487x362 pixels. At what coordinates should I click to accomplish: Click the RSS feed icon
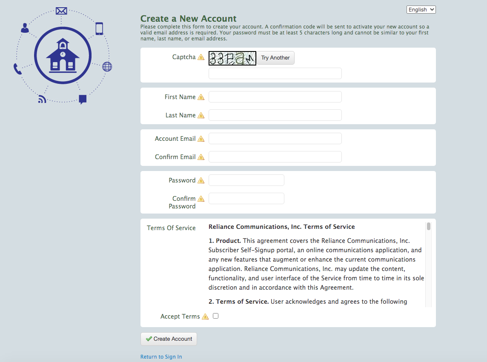42,99
